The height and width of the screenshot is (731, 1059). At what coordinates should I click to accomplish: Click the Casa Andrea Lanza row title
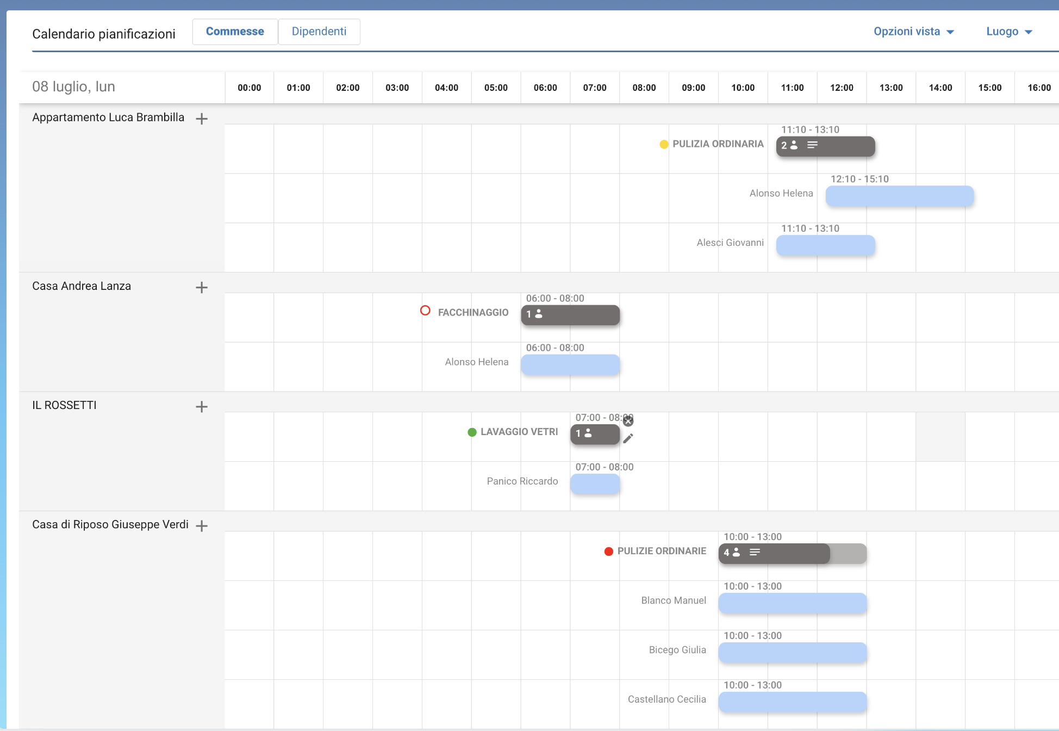82,286
